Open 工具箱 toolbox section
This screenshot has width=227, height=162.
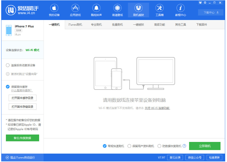(x=159, y=10)
